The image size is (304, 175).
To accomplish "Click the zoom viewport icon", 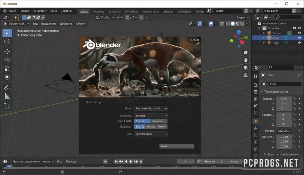I will [x=245, y=52].
